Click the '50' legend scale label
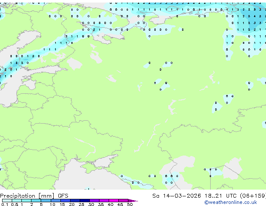 [130, 204]
